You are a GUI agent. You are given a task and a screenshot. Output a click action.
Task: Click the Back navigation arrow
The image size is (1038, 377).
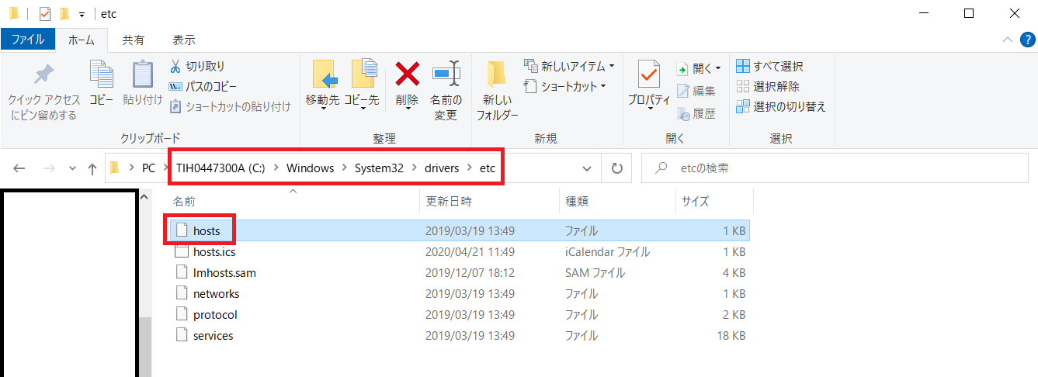click(x=20, y=168)
